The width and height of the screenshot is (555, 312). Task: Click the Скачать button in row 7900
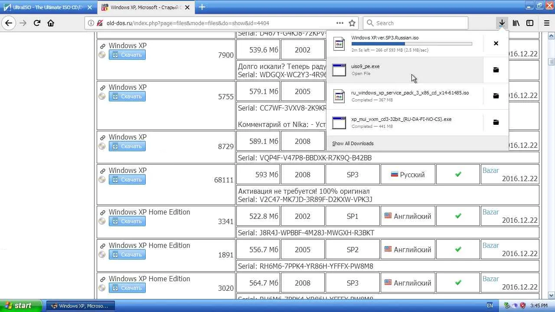pyautogui.click(x=127, y=55)
